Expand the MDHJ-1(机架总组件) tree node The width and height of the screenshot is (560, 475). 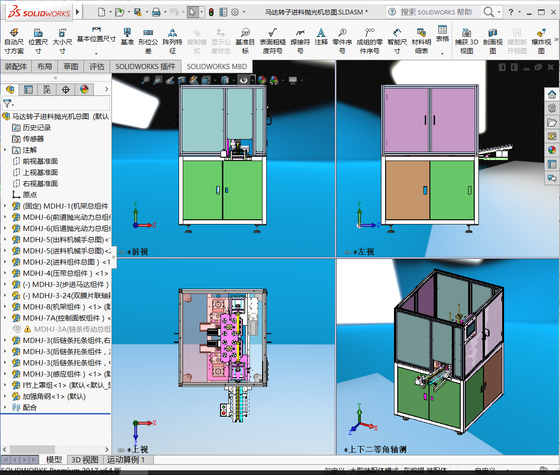5,206
